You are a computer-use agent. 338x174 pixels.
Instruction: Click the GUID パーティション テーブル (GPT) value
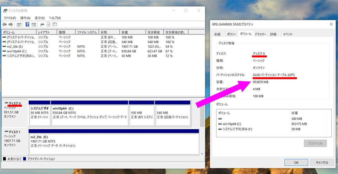click(274, 75)
